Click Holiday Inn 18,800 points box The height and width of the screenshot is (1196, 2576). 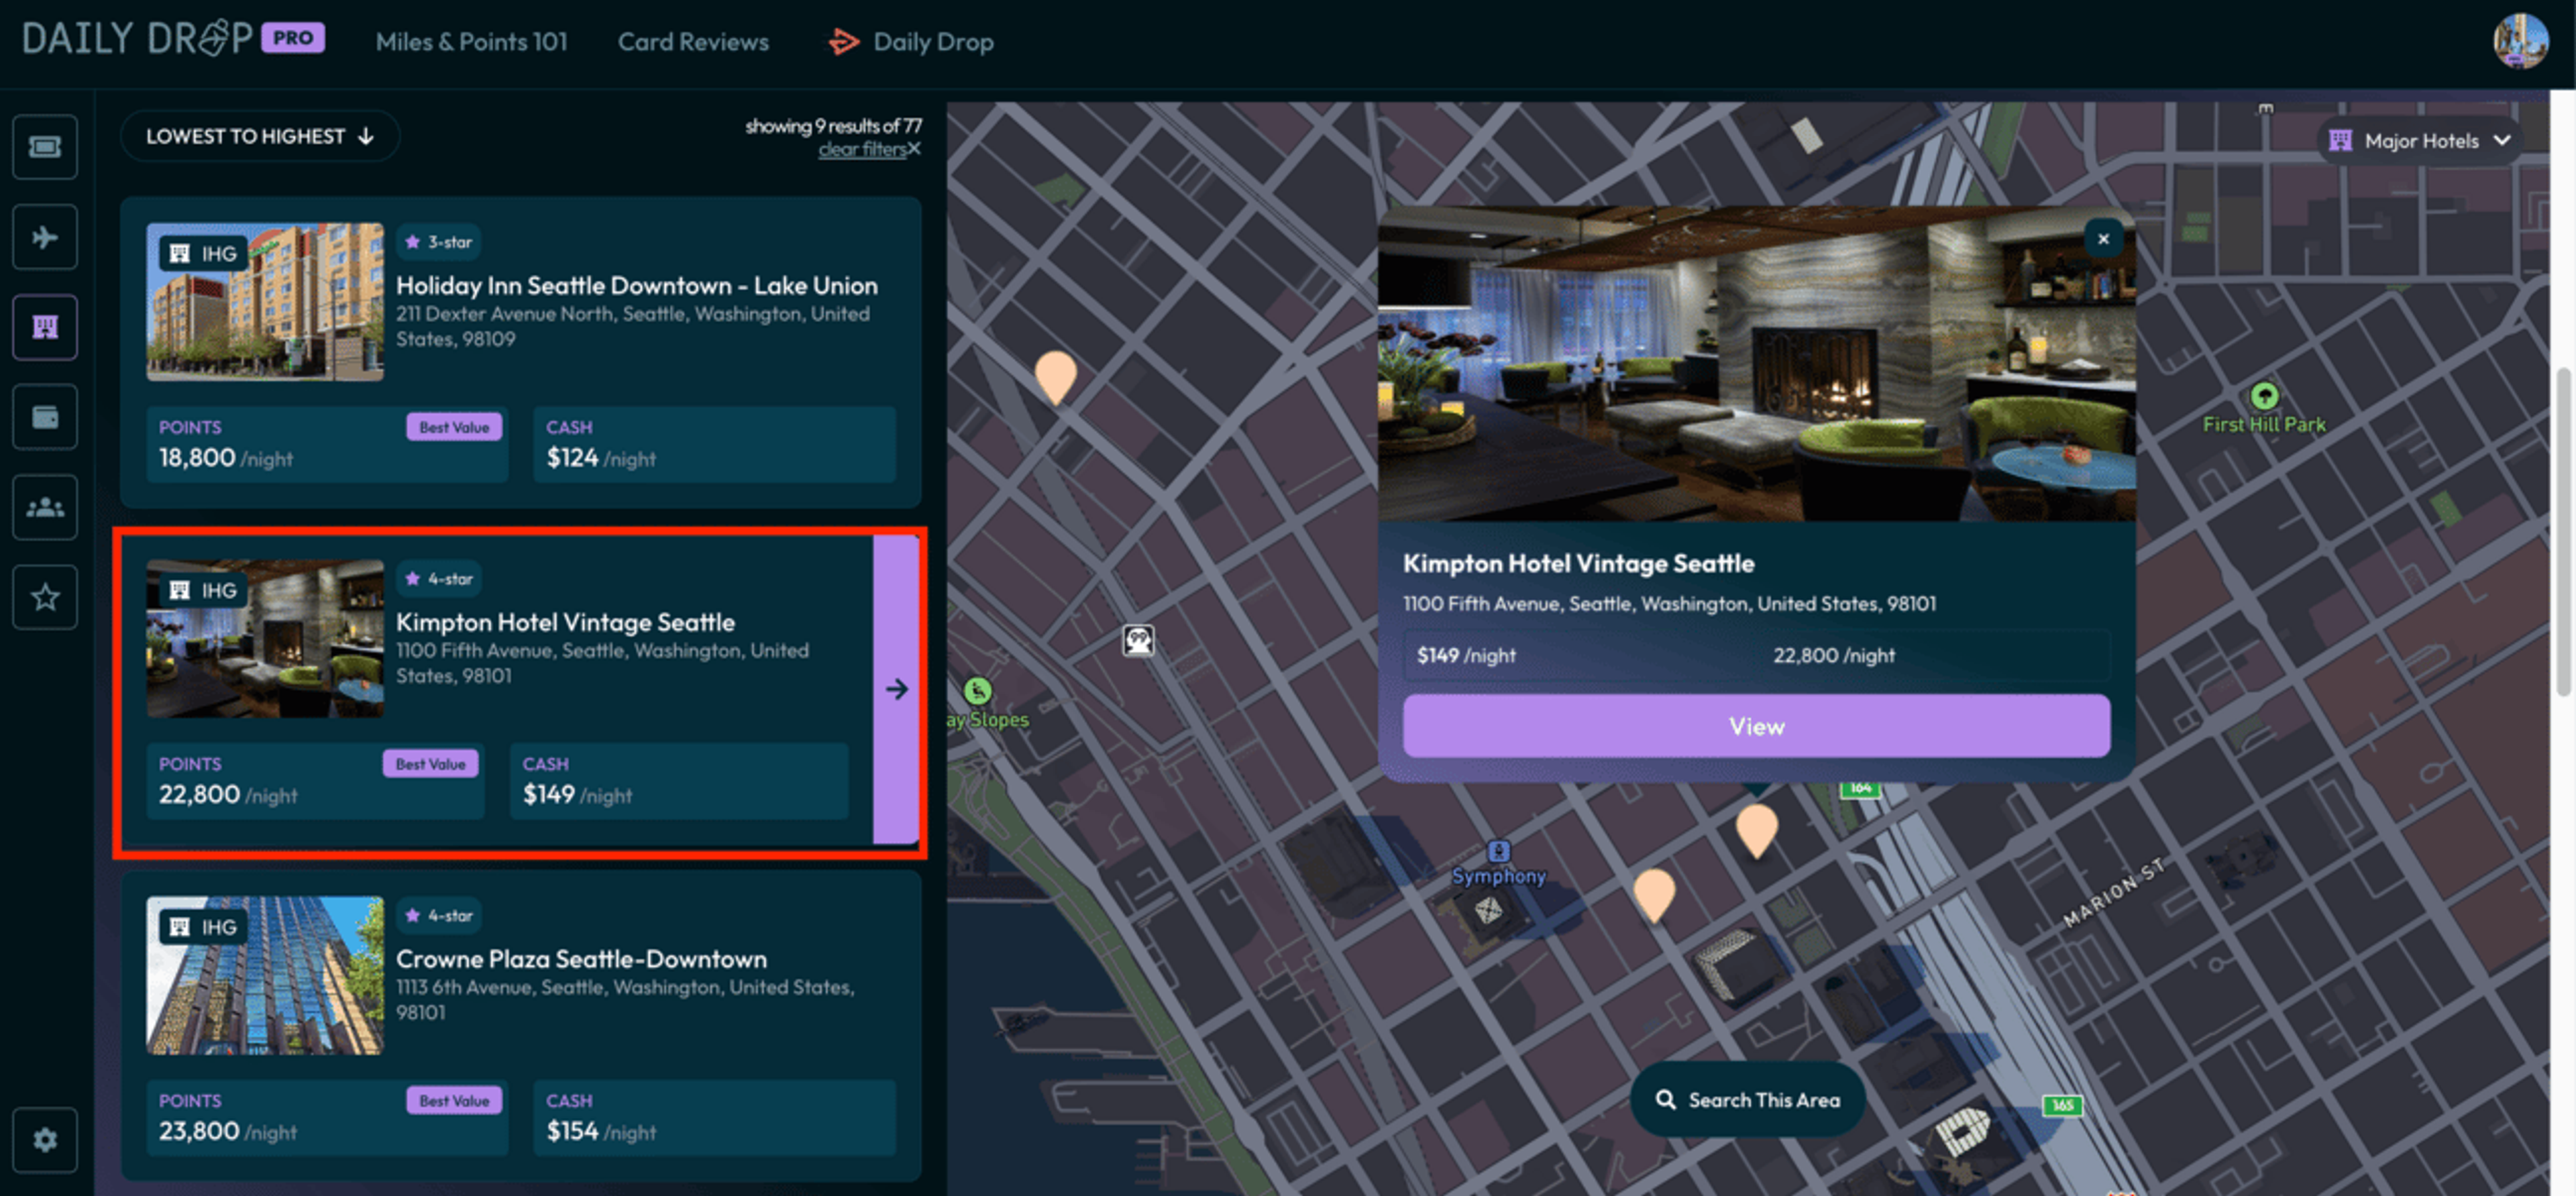click(x=327, y=445)
